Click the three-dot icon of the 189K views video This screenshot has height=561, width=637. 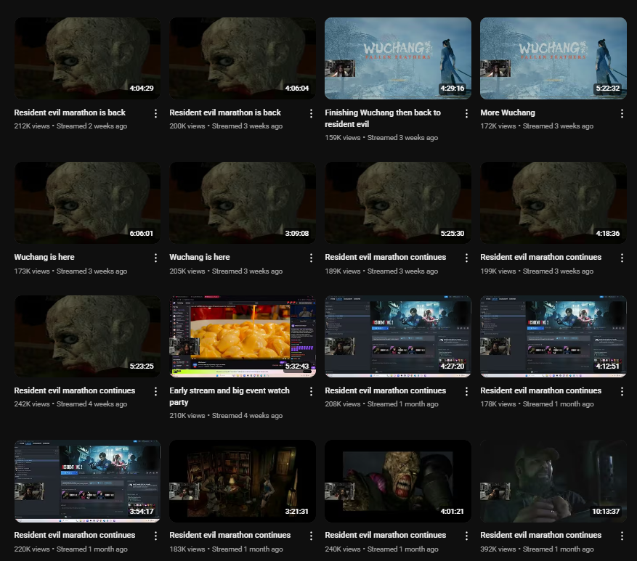tap(466, 258)
